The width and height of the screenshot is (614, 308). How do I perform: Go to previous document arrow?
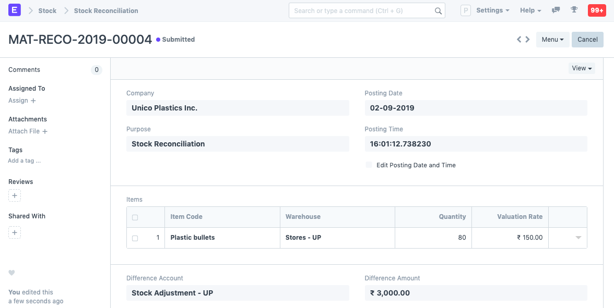click(x=519, y=40)
